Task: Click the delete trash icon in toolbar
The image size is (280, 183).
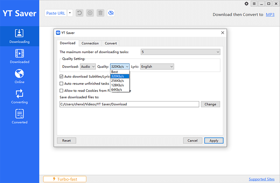Action: tap(100, 13)
